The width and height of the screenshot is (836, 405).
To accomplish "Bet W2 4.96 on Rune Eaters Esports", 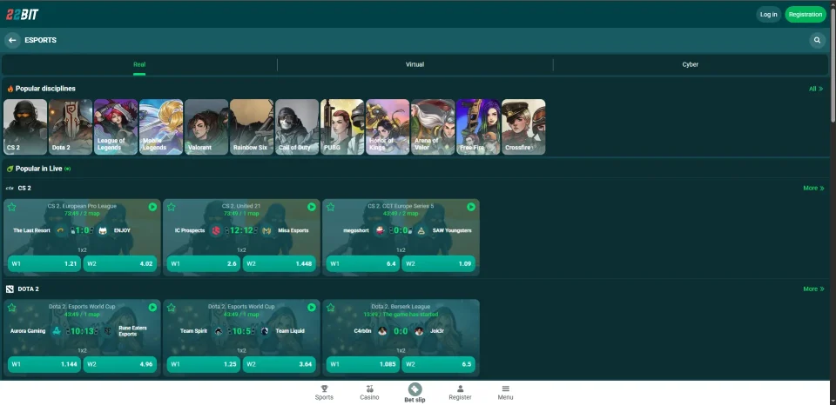I will pos(120,364).
